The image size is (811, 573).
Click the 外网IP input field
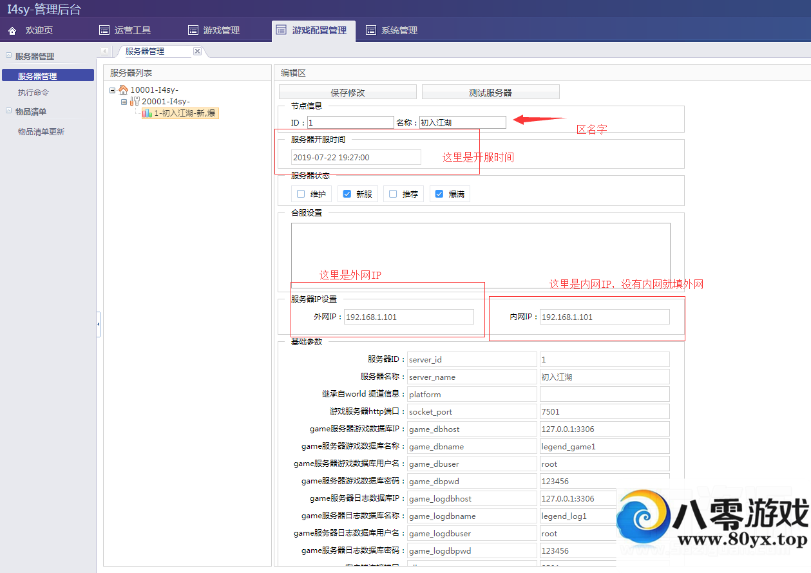[x=408, y=317]
